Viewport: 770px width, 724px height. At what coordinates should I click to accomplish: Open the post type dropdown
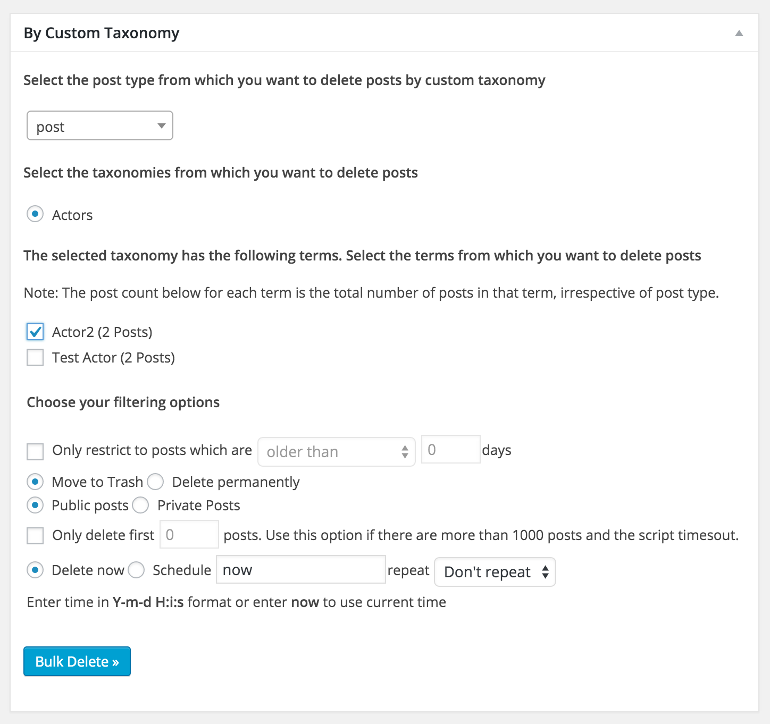pyautogui.click(x=100, y=125)
